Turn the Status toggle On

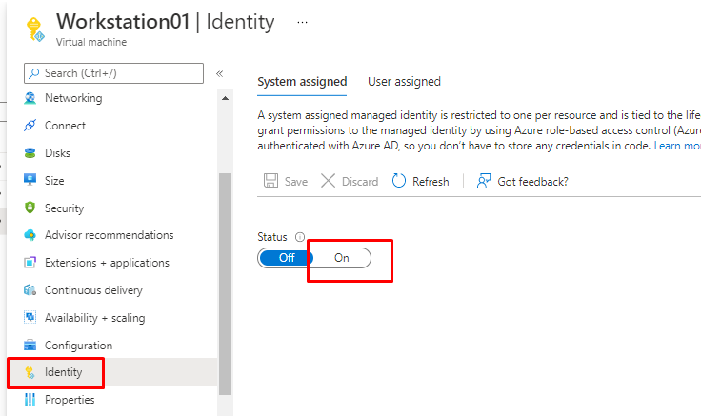(x=342, y=258)
